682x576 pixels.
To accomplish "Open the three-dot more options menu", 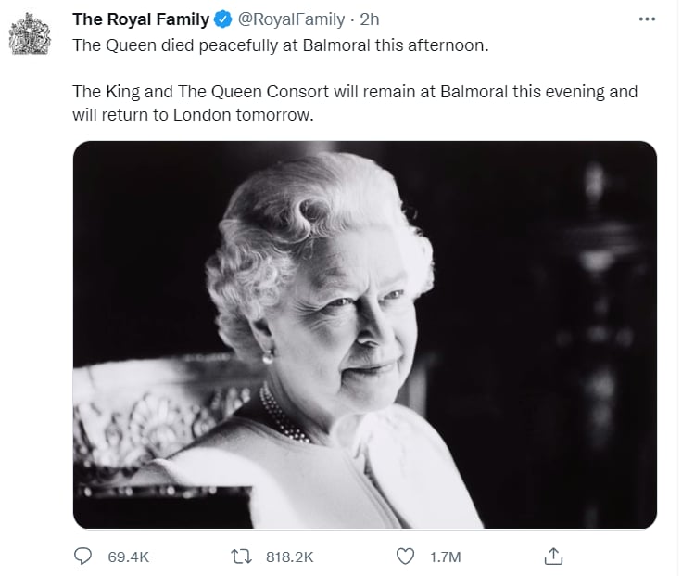I will (647, 19).
